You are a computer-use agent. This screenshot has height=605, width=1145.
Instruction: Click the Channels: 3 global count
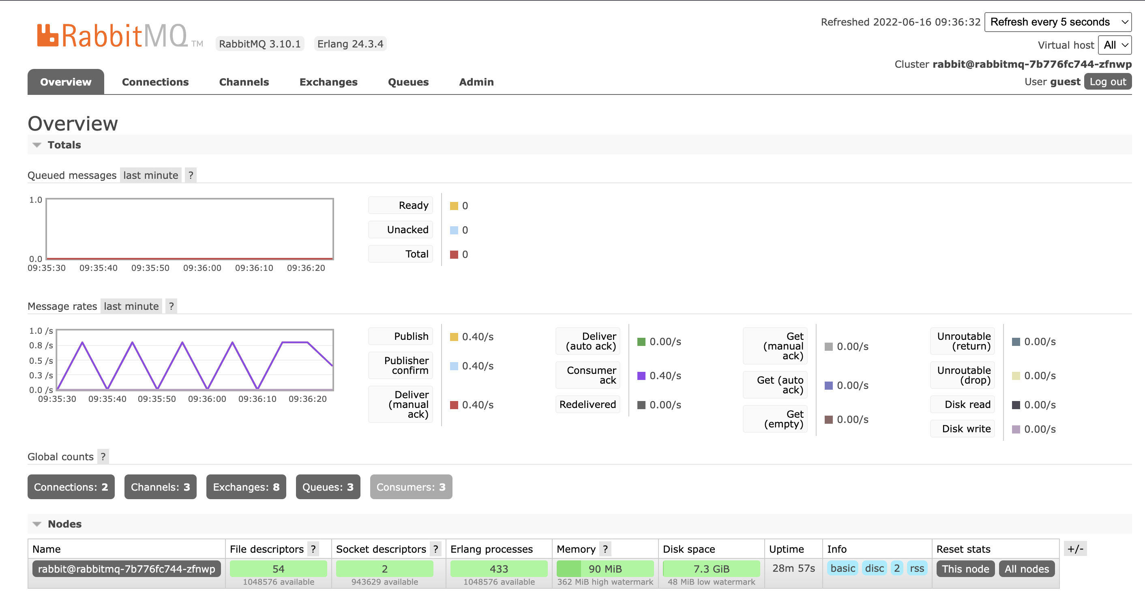(160, 487)
